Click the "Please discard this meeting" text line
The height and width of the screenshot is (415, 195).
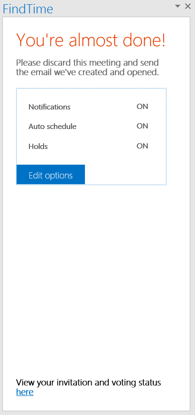click(x=87, y=63)
